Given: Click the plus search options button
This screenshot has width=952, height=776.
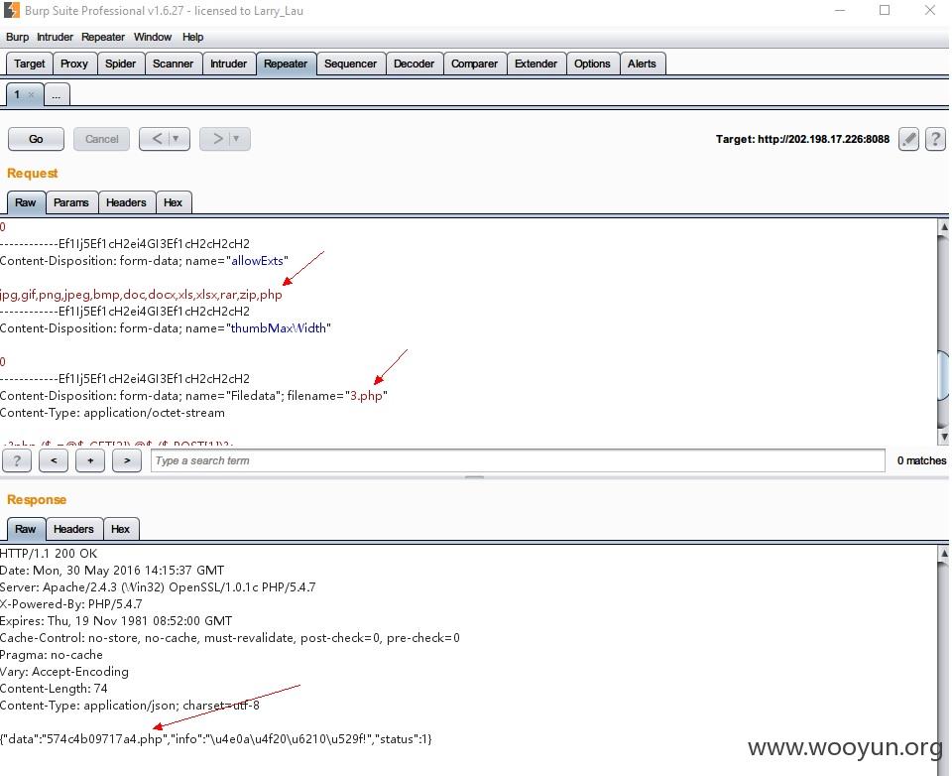Looking at the screenshot, I should pos(90,460).
